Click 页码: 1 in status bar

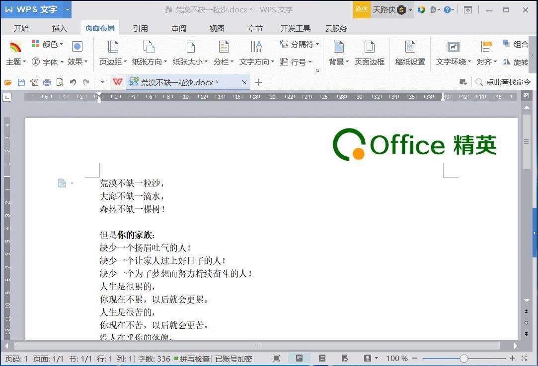coord(16,359)
